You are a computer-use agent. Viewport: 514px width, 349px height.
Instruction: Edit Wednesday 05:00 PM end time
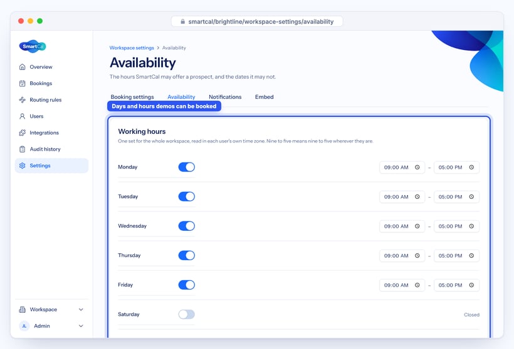(x=456, y=226)
